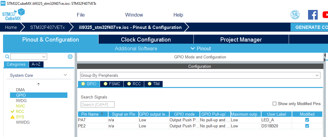Click the Signal on Pin column header
This screenshot has width=328, height=137.
[x=123, y=114]
